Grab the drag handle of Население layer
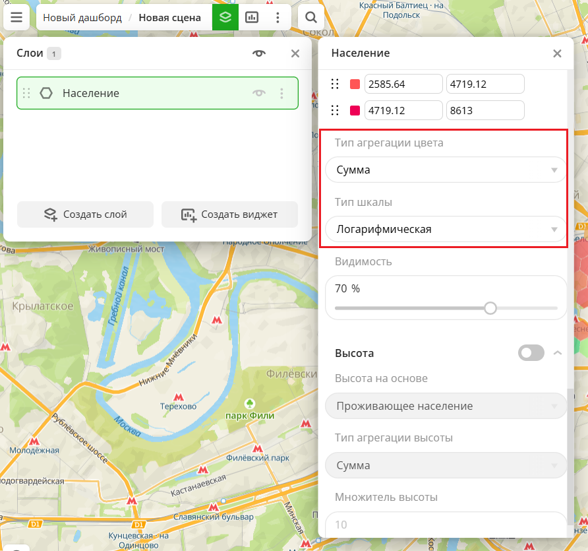The width and height of the screenshot is (588, 551). coord(27,94)
